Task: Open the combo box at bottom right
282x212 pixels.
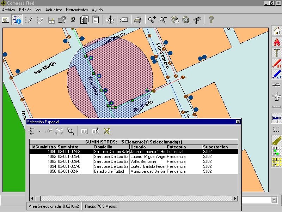Action: coord(274,200)
